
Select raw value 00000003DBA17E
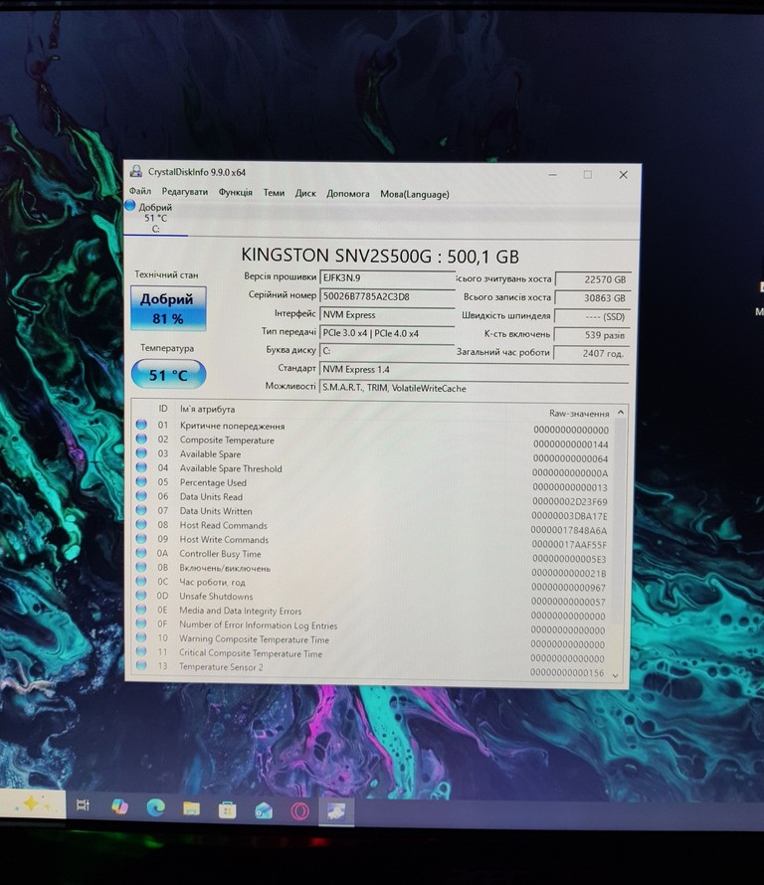tap(569, 516)
